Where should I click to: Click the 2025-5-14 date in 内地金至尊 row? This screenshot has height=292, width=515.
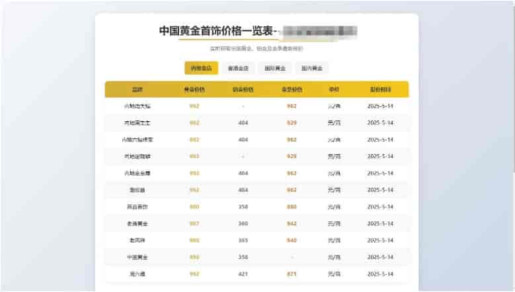pos(380,173)
